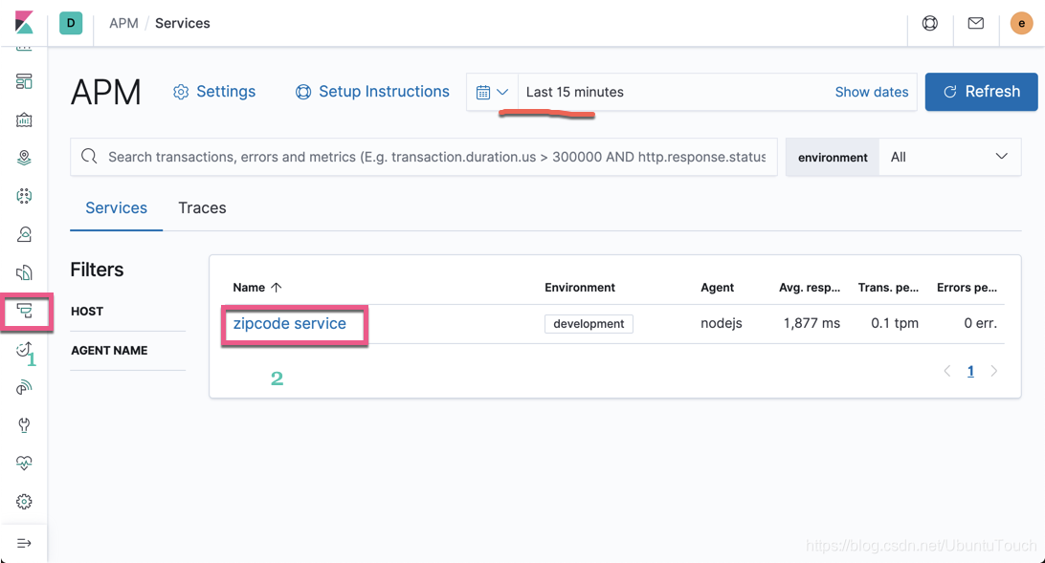
Task: Open Management gear icon in sidebar
Action: click(24, 502)
